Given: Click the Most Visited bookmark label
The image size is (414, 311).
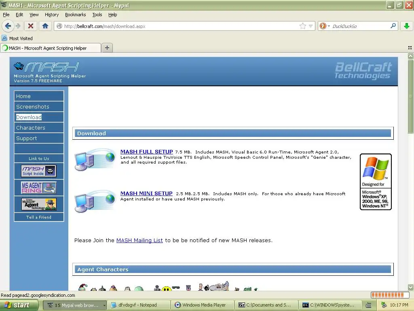Looking at the screenshot, I should pos(21,38).
